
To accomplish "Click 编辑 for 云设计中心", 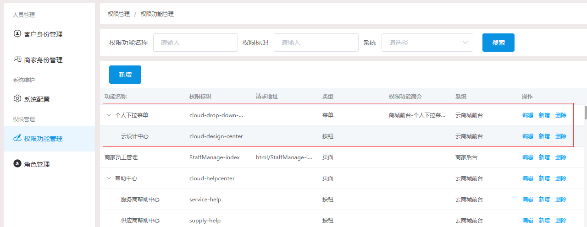I will tap(528, 136).
